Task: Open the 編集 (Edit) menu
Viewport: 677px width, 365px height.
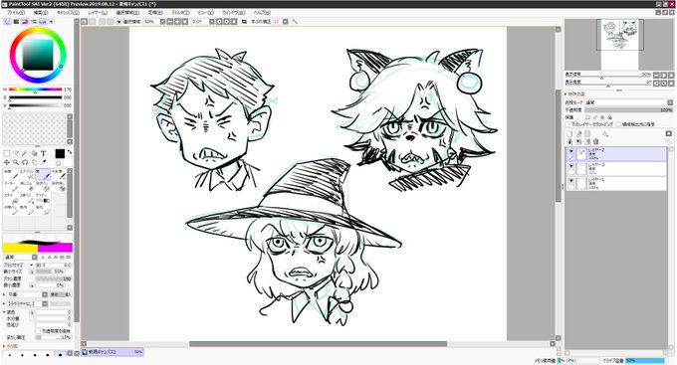Action: 41,13
